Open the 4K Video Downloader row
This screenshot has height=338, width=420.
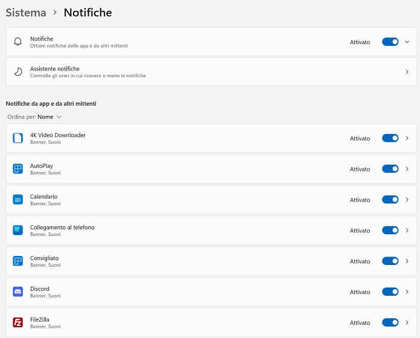211,138
